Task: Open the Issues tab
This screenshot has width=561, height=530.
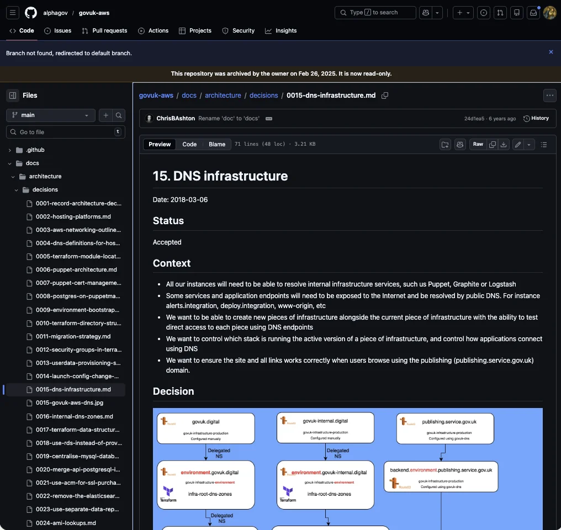Action: click(x=57, y=31)
